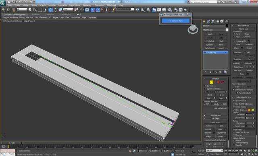
Task: Select Border sub-object level icon
Action: coord(215,82)
